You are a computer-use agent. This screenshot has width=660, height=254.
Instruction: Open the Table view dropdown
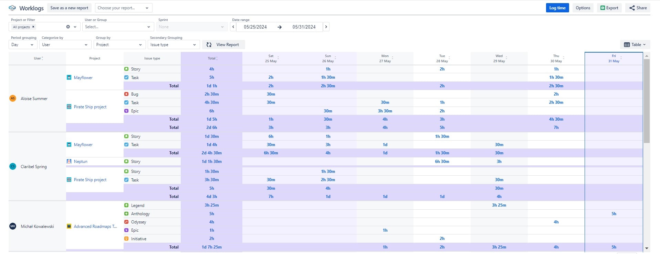(635, 45)
